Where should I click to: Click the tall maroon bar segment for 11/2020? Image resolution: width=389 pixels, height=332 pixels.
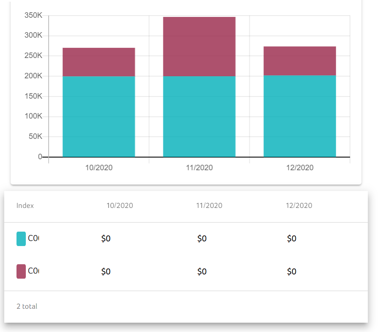click(x=199, y=47)
